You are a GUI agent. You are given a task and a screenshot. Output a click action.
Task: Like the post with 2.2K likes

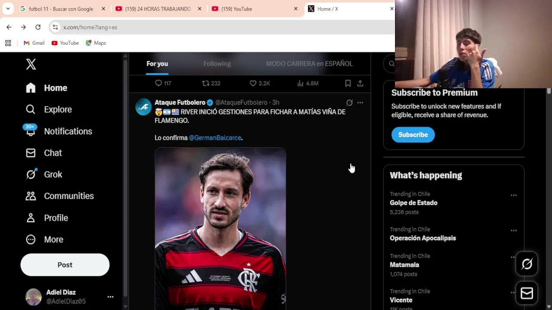tap(253, 83)
